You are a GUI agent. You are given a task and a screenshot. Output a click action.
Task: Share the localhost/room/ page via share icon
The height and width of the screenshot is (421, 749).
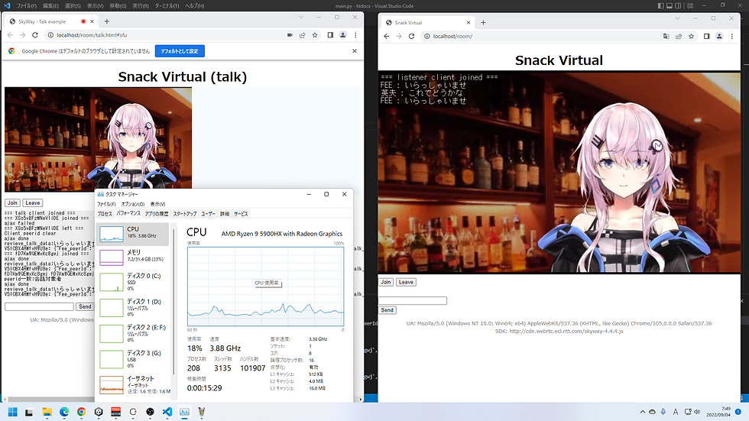point(679,36)
